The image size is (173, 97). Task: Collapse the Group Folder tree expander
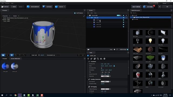coord(88,16)
